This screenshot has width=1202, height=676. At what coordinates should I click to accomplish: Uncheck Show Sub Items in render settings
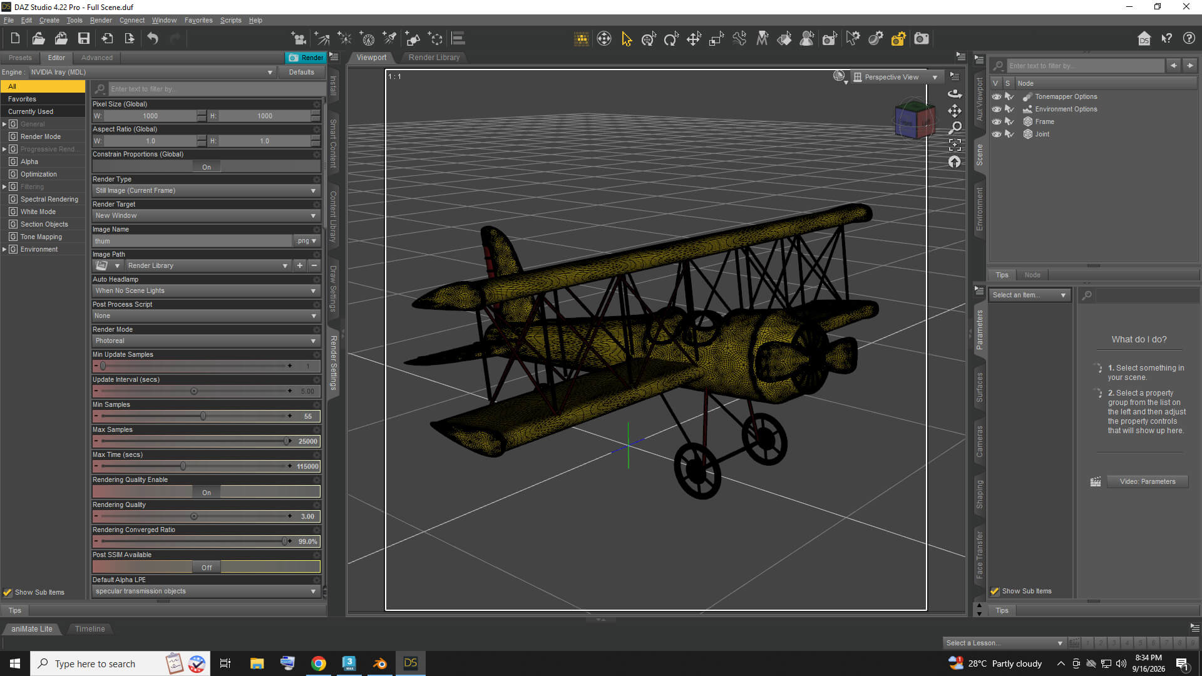coord(8,592)
